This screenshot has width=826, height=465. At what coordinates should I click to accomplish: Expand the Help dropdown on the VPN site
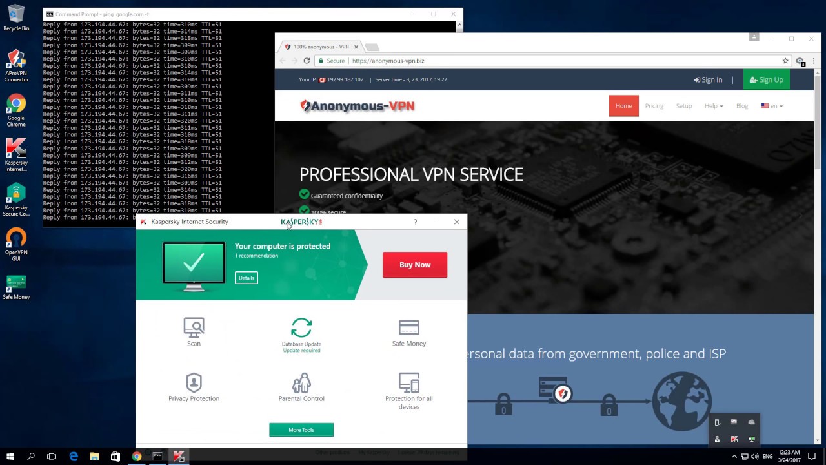[714, 106]
